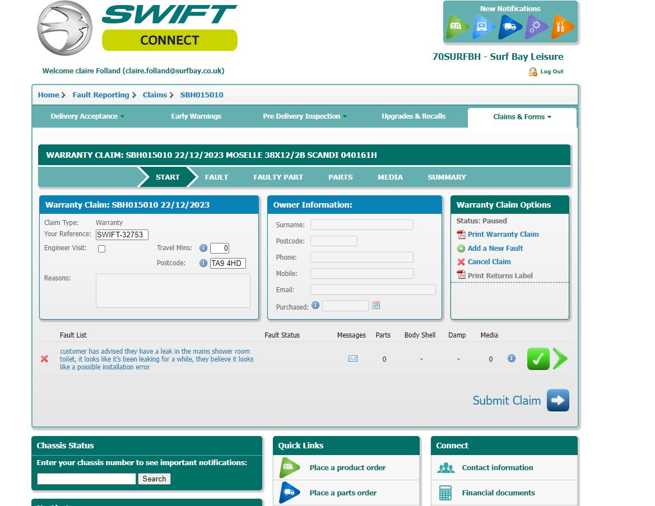Click the chassis number input field

86,479
